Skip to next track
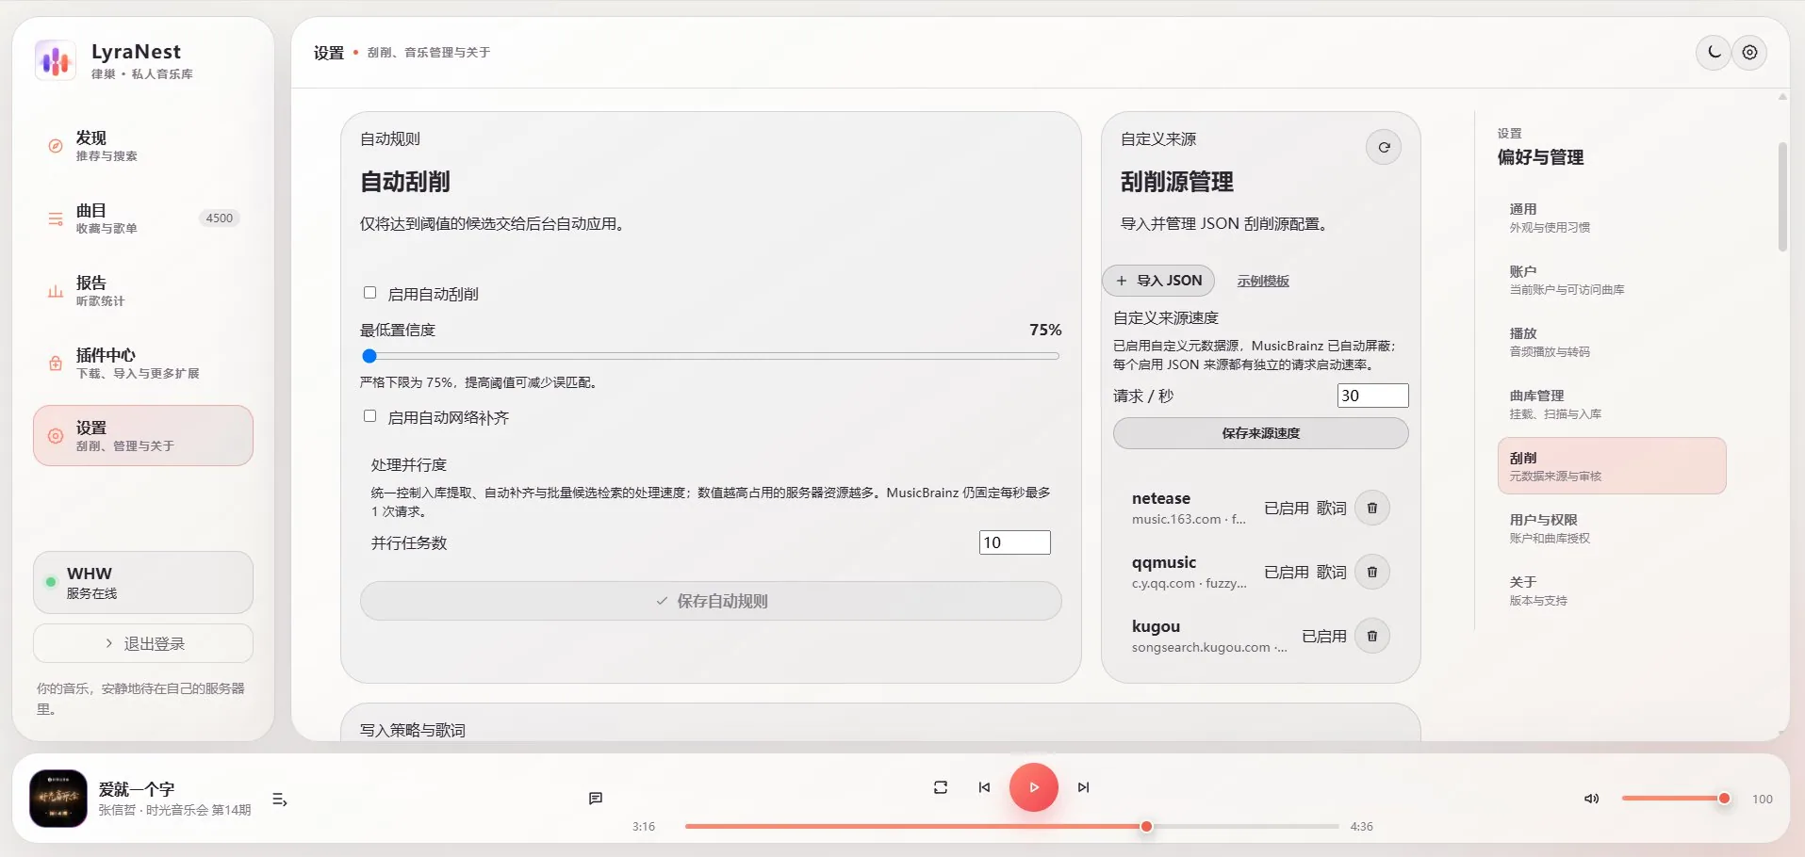The width and height of the screenshot is (1805, 857). pyautogui.click(x=1084, y=787)
